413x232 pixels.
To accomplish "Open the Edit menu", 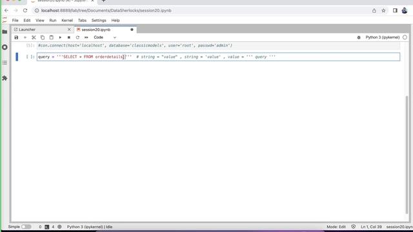I will tap(27, 20).
